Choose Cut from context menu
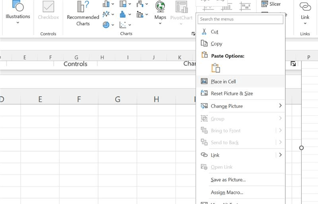This screenshot has width=318, height=204. tap(240, 32)
